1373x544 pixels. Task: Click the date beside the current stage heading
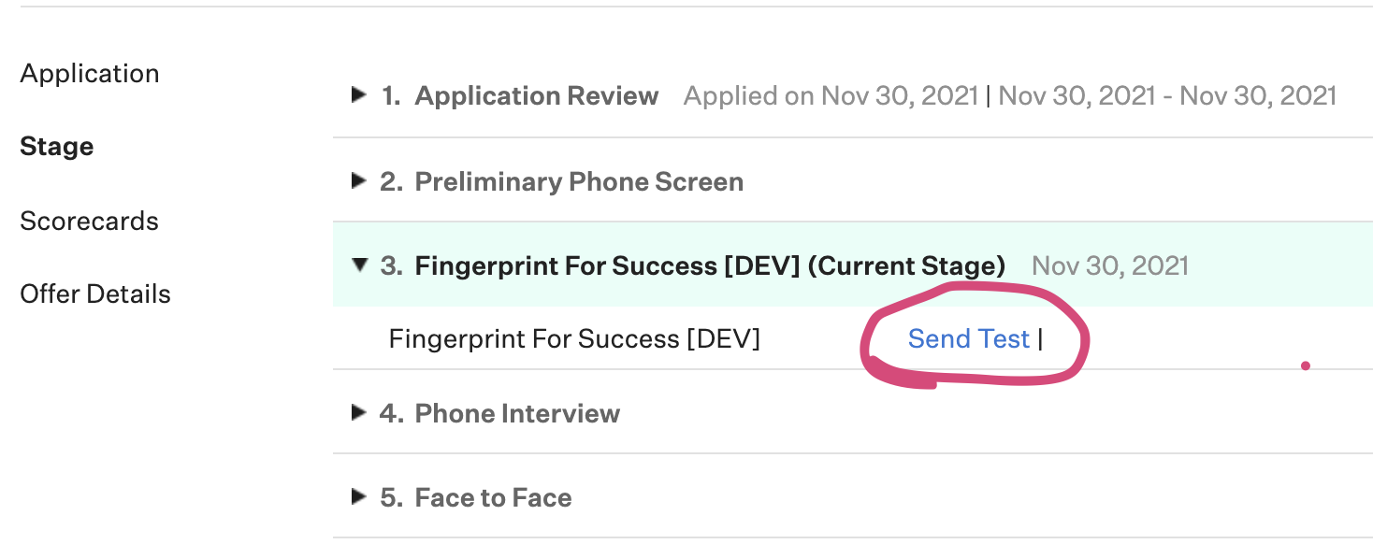(x=1110, y=265)
